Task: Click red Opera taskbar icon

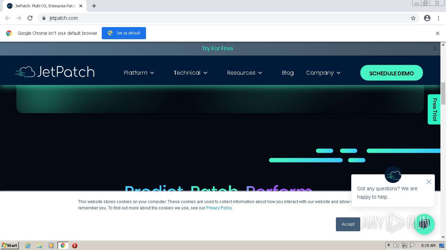Action: coord(75,245)
